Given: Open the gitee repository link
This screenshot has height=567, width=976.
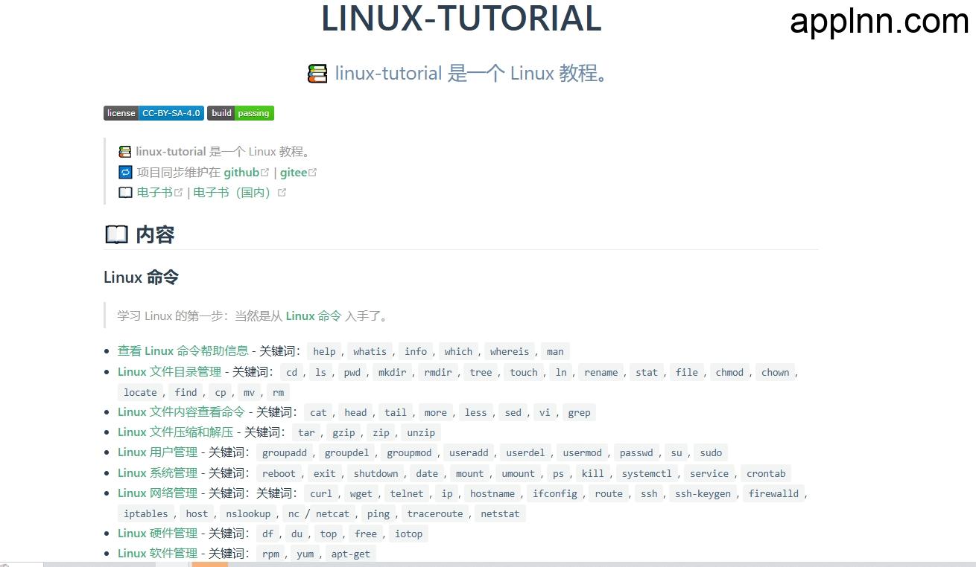Looking at the screenshot, I should click(294, 172).
